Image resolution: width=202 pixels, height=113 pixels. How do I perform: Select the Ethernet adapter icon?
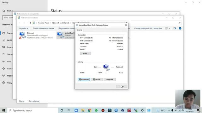pos(22,35)
